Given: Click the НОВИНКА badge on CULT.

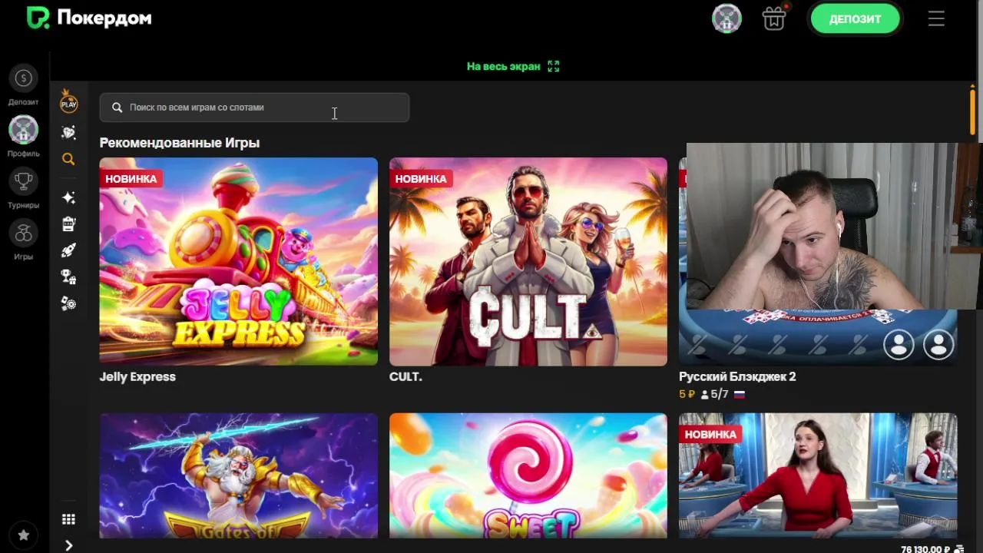Looking at the screenshot, I should click(x=420, y=178).
